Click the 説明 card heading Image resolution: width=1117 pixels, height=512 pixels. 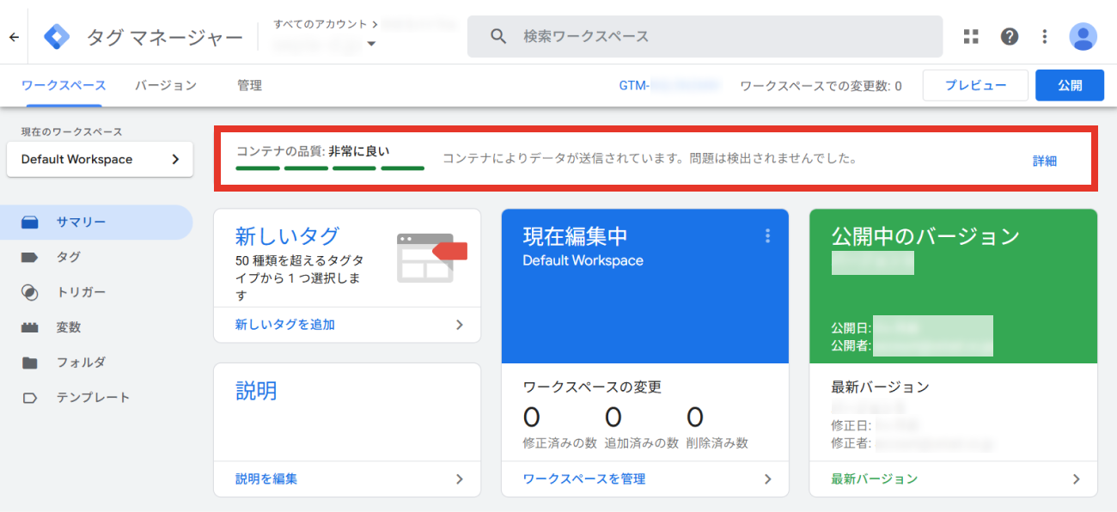[x=256, y=391]
